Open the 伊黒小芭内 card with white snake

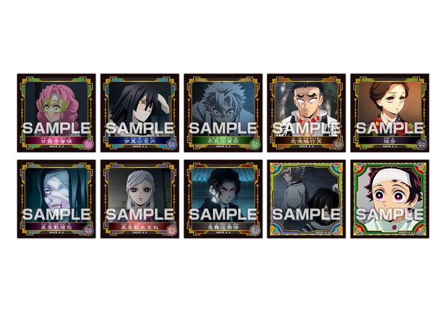(x=140, y=113)
